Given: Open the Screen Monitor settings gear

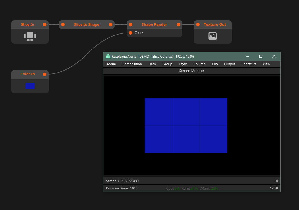Looking at the screenshot, I should [x=277, y=181].
